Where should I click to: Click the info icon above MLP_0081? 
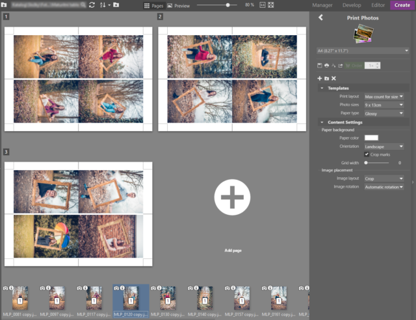[12, 288]
